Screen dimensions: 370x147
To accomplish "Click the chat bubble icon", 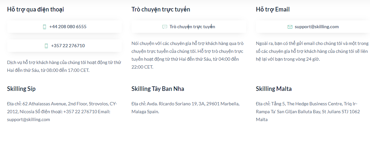I will click(x=165, y=27).
